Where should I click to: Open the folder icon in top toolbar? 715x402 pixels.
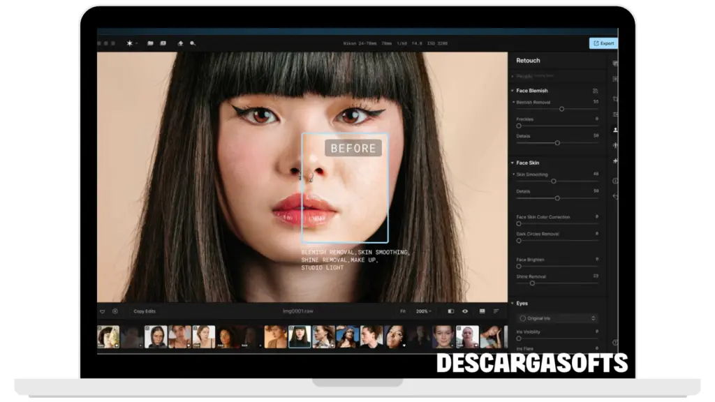pyautogui.click(x=150, y=43)
